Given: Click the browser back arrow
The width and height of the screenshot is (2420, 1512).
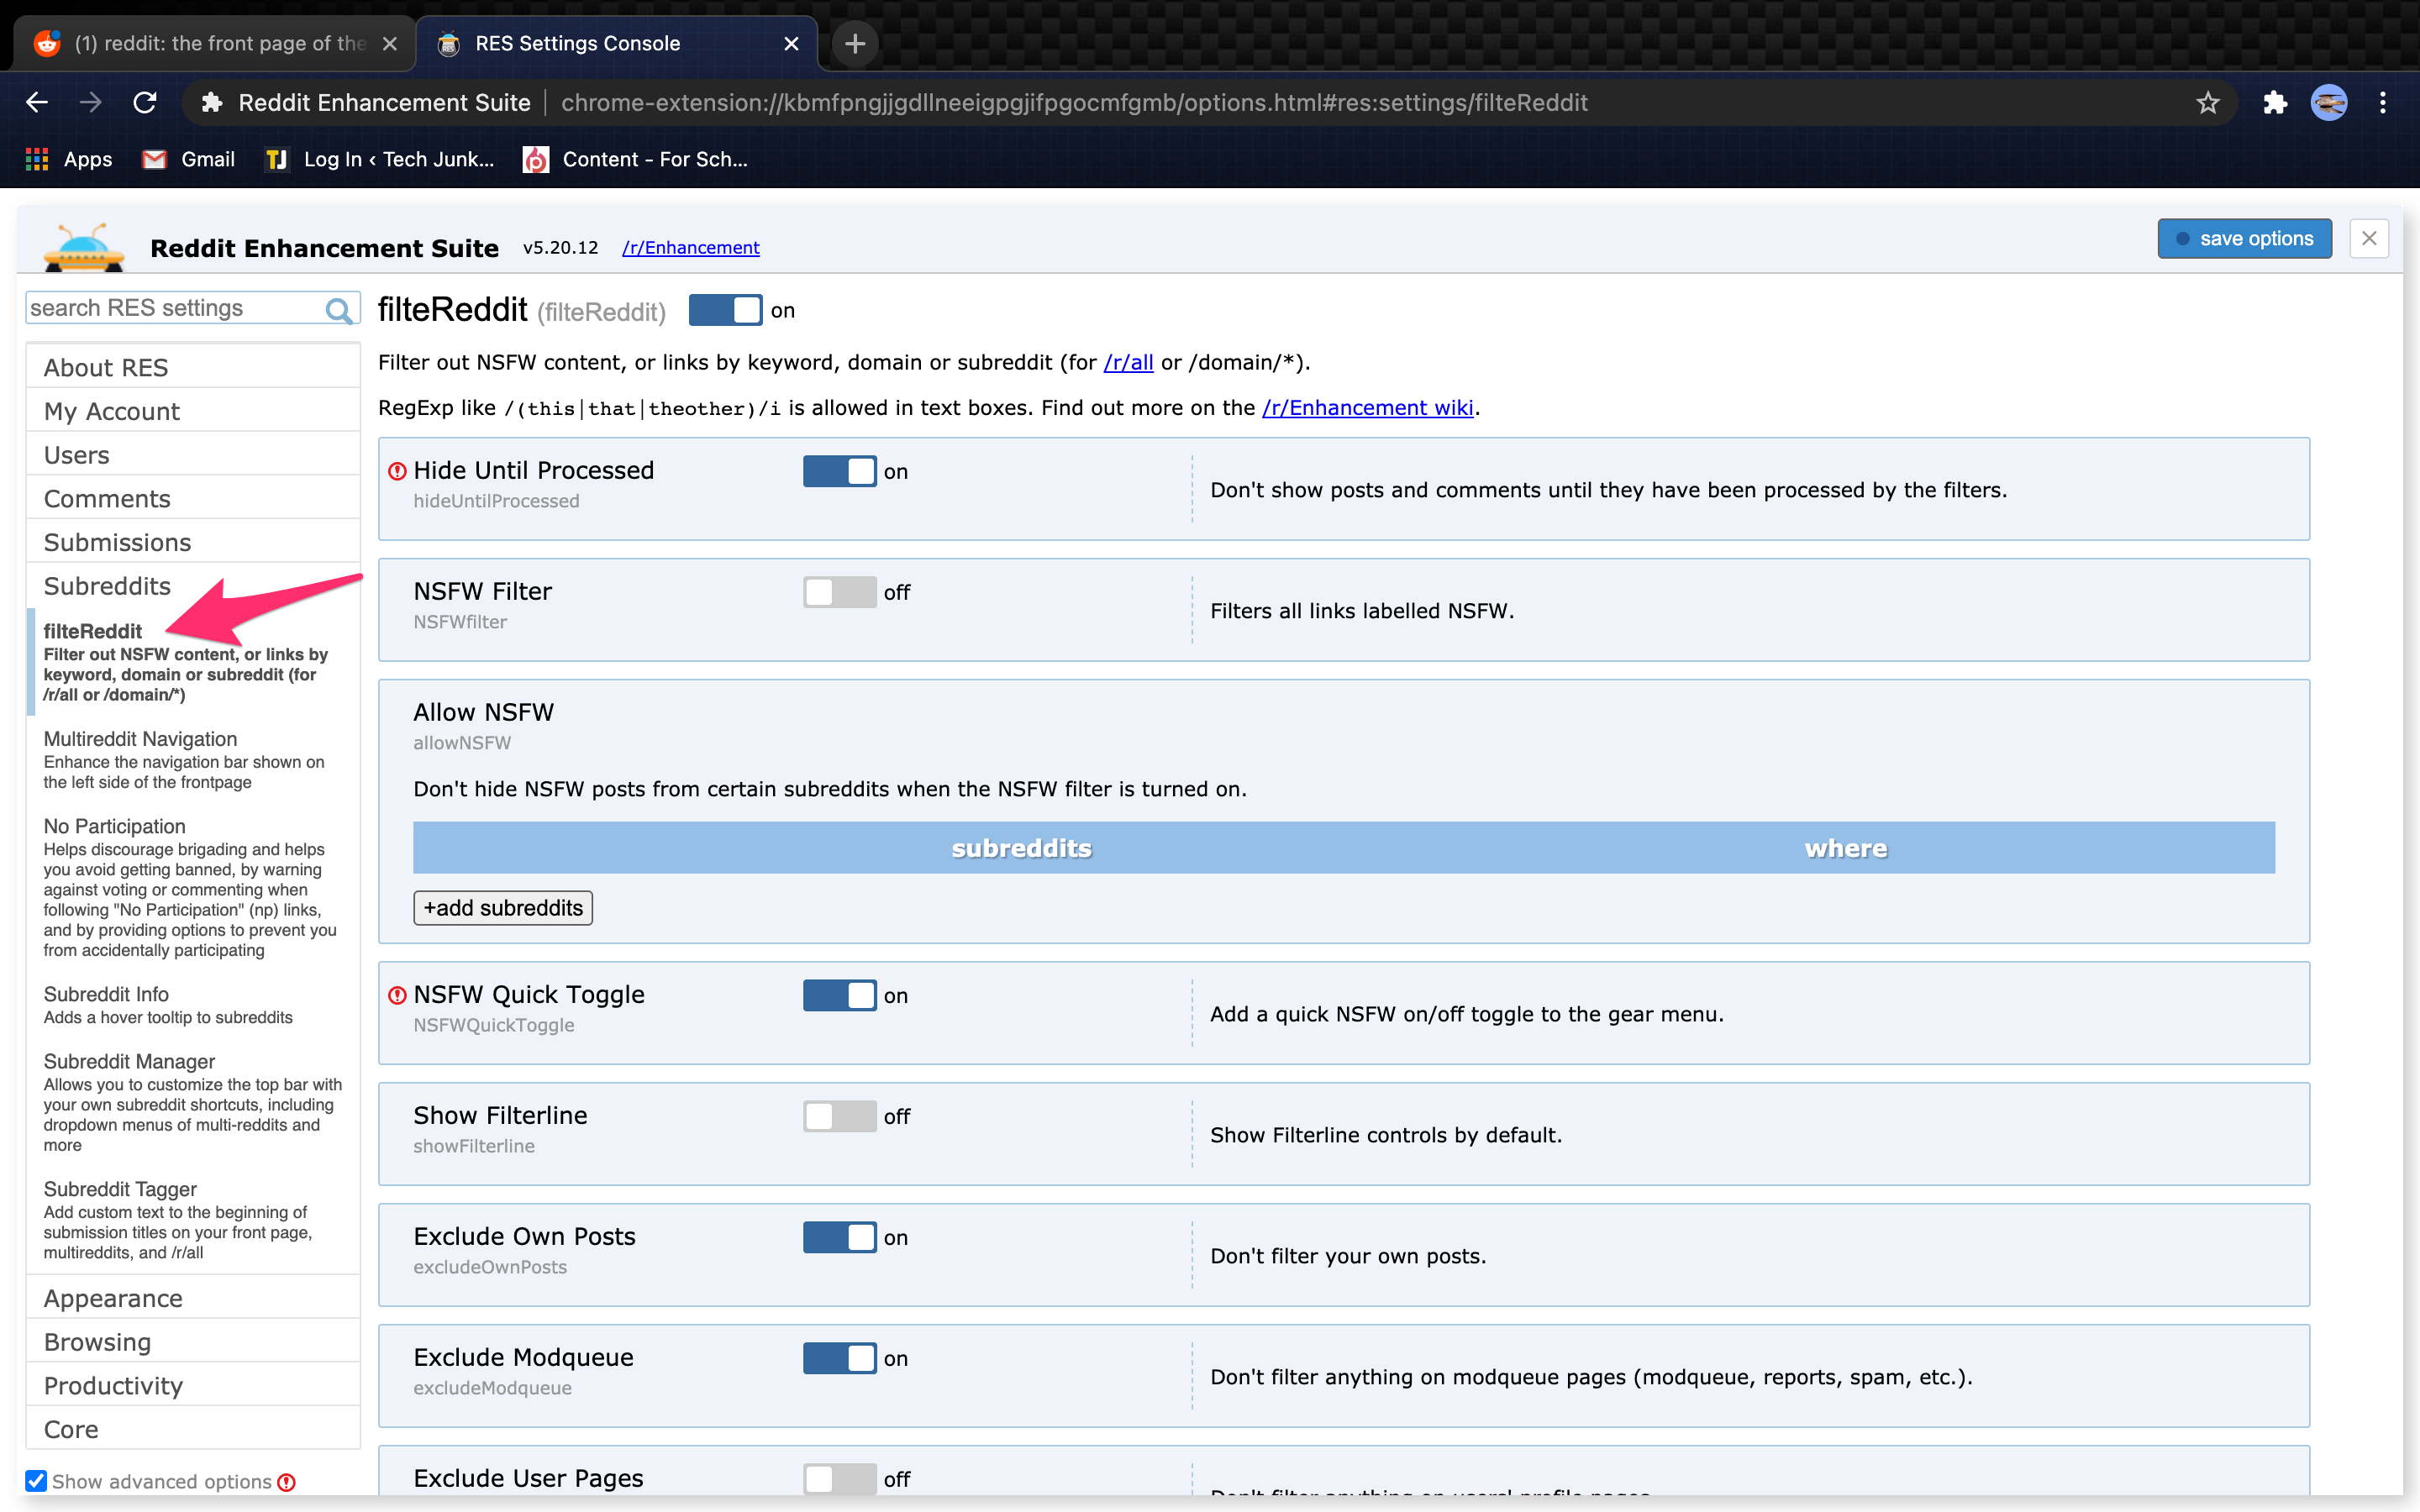Looking at the screenshot, I should click(x=37, y=102).
